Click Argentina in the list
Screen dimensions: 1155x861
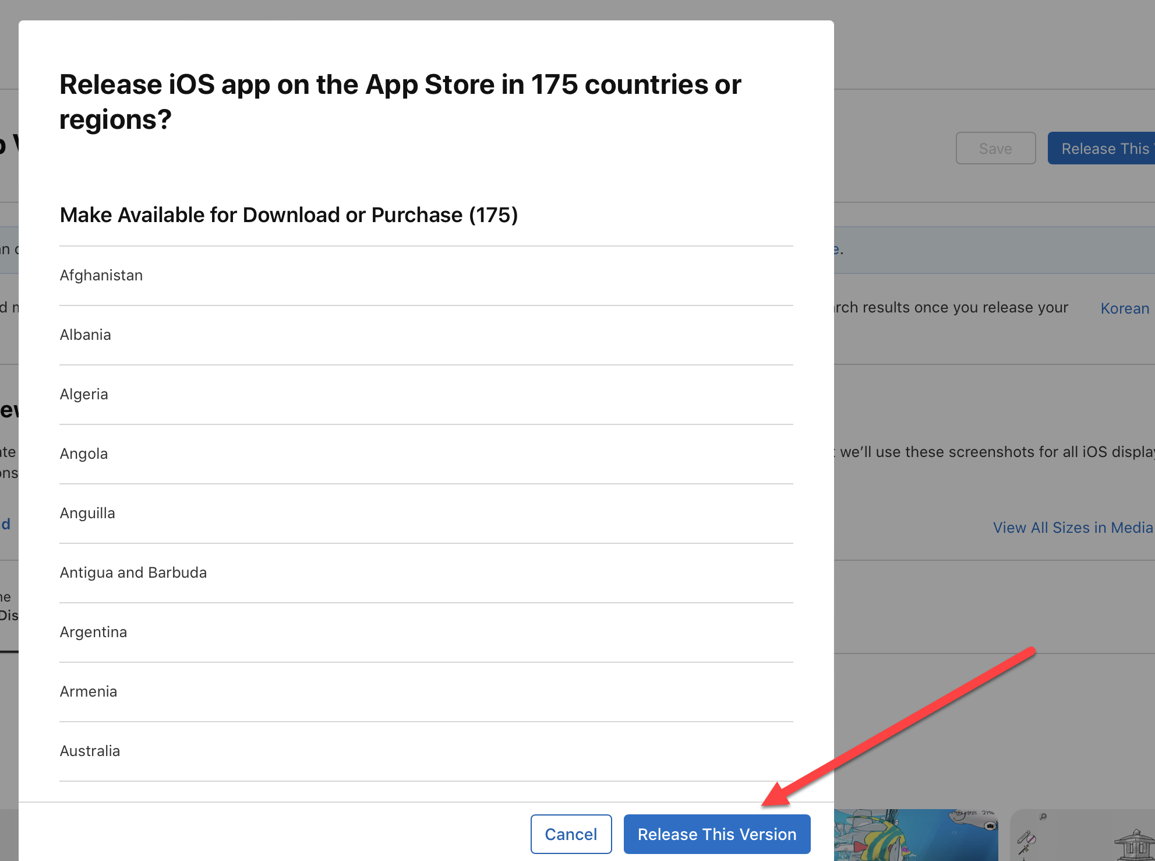click(93, 632)
